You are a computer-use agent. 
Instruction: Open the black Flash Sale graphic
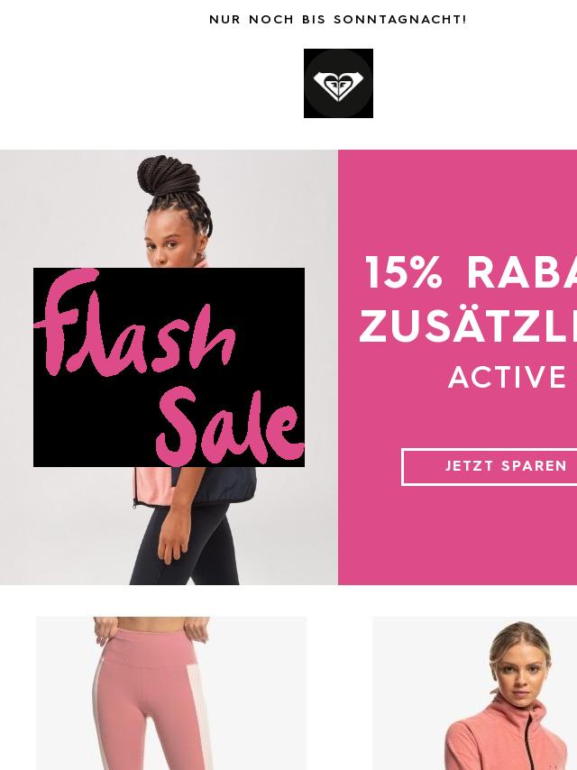point(169,367)
